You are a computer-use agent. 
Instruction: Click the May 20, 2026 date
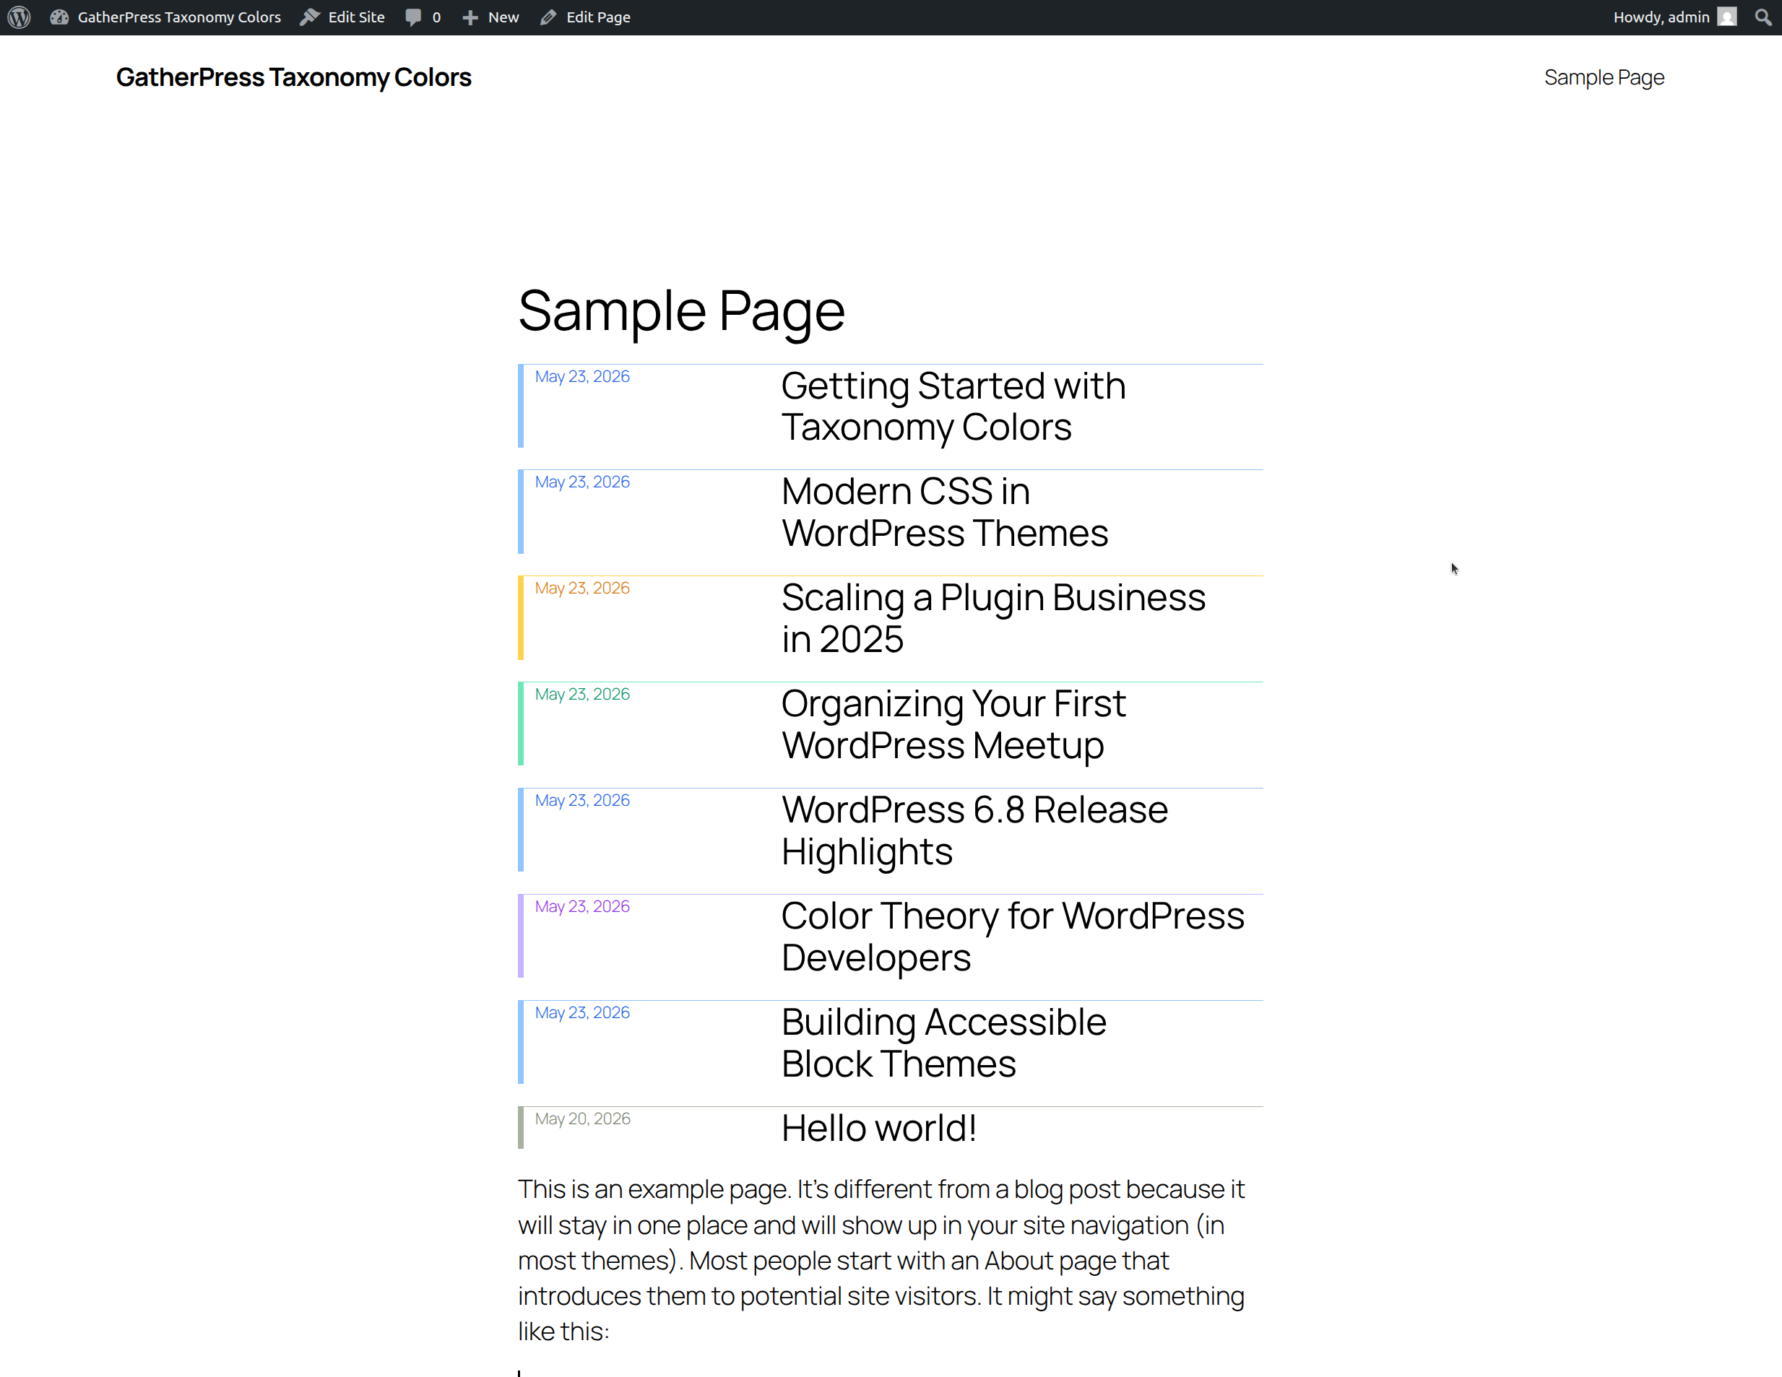(x=583, y=1118)
